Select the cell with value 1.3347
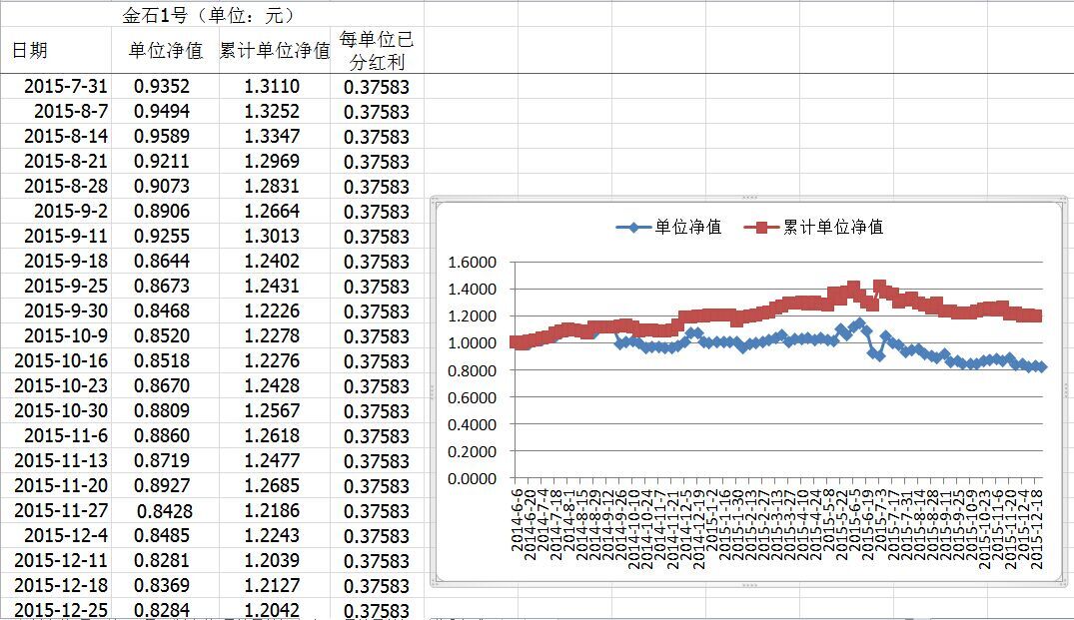The height and width of the screenshot is (620, 1074). 271,137
